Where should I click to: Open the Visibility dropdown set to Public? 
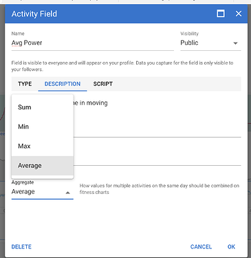click(210, 43)
